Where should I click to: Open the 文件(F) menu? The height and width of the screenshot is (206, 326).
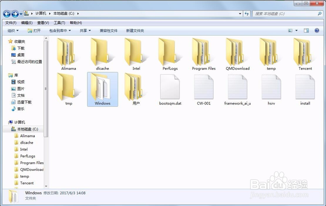(x=11, y=23)
